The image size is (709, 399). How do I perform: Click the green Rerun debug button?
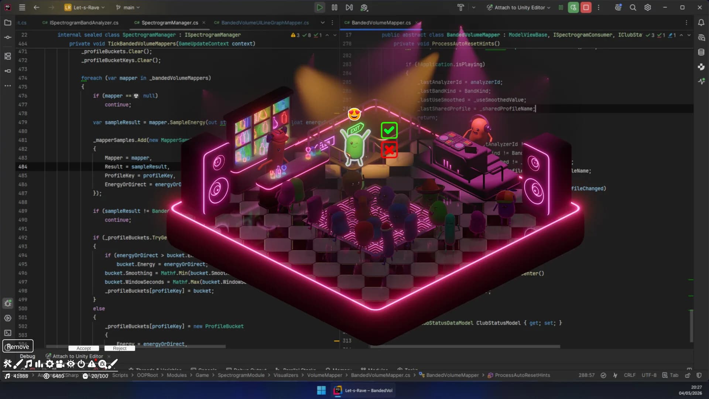[x=573, y=7]
